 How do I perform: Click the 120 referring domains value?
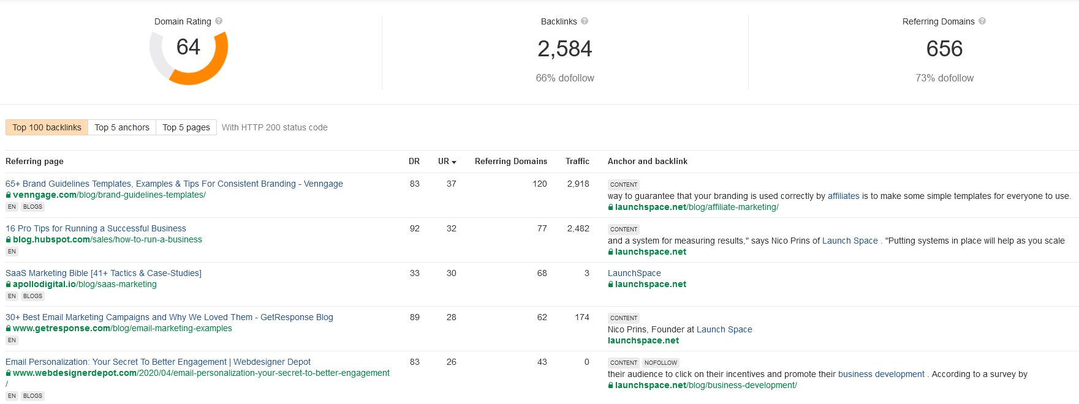coord(540,184)
